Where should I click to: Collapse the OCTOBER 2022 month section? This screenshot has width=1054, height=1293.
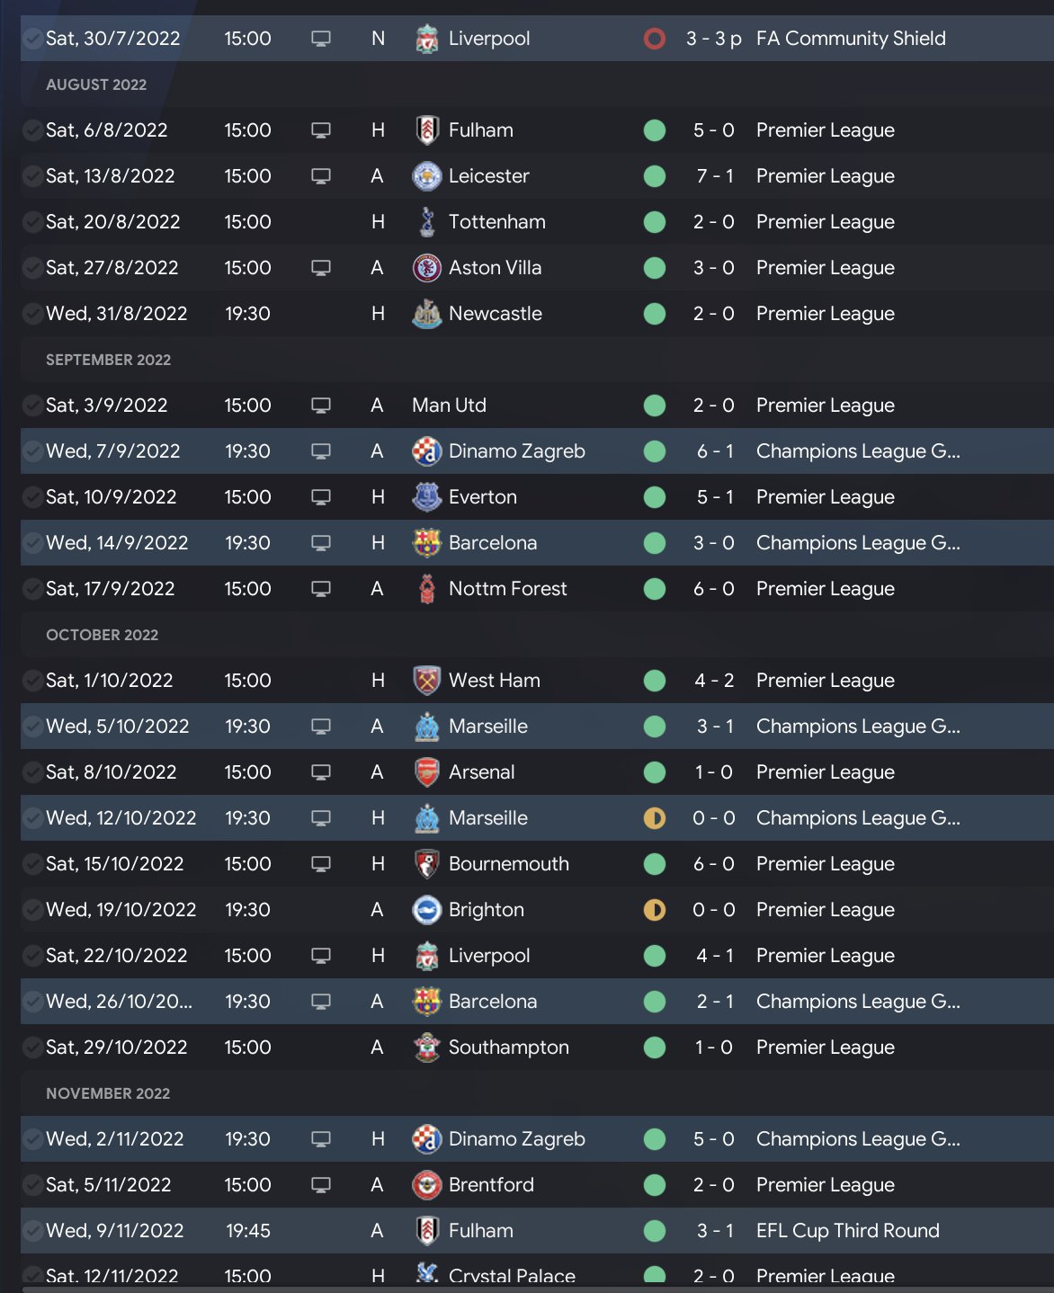pyautogui.click(x=102, y=635)
